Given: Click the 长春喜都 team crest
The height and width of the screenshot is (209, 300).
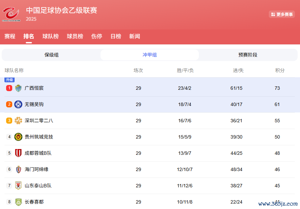Looking at the screenshot, I should (18, 202).
